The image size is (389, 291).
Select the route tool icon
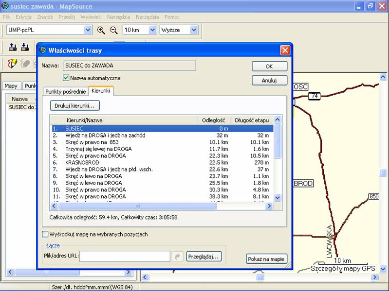click(x=12, y=64)
